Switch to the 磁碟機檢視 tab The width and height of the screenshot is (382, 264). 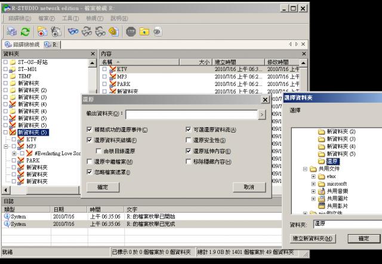coord(22,44)
